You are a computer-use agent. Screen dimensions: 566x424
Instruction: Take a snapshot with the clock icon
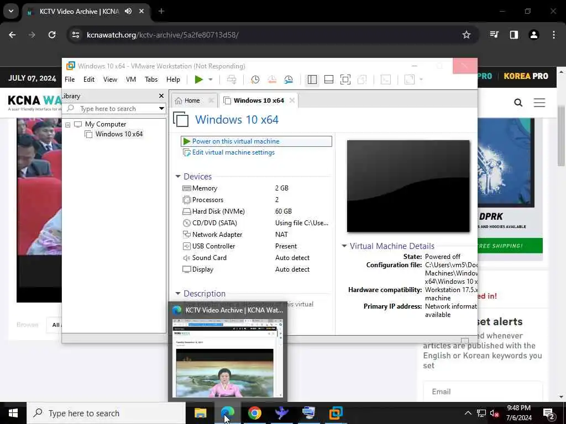(255, 79)
